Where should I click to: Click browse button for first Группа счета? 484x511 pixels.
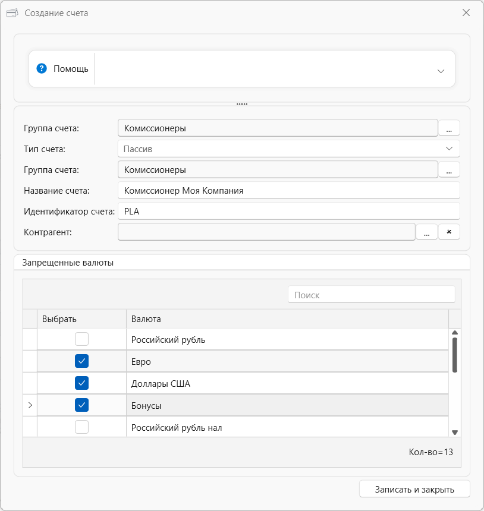point(449,128)
